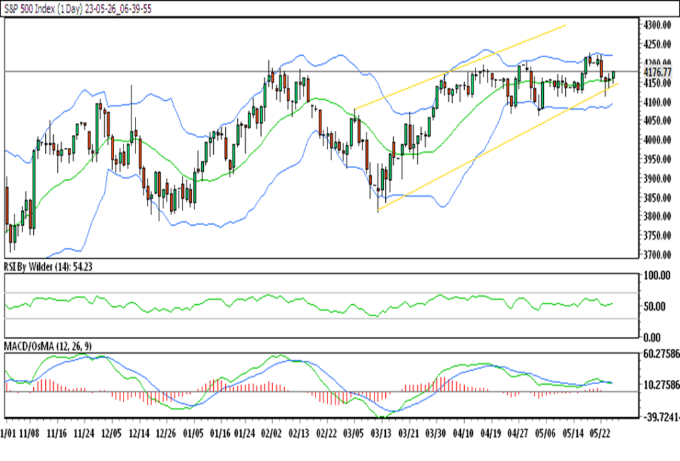Click the 11/16 date label
The width and height of the screenshot is (680, 461).
[57, 433]
